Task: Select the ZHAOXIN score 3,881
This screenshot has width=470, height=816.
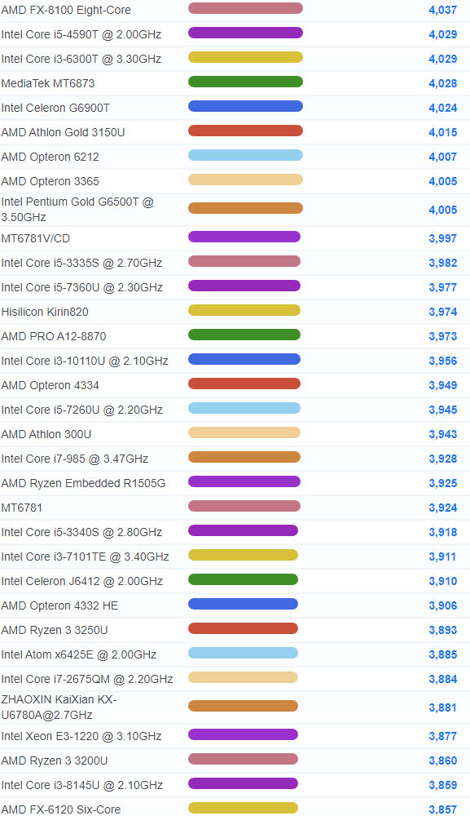Action: (442, 707)
